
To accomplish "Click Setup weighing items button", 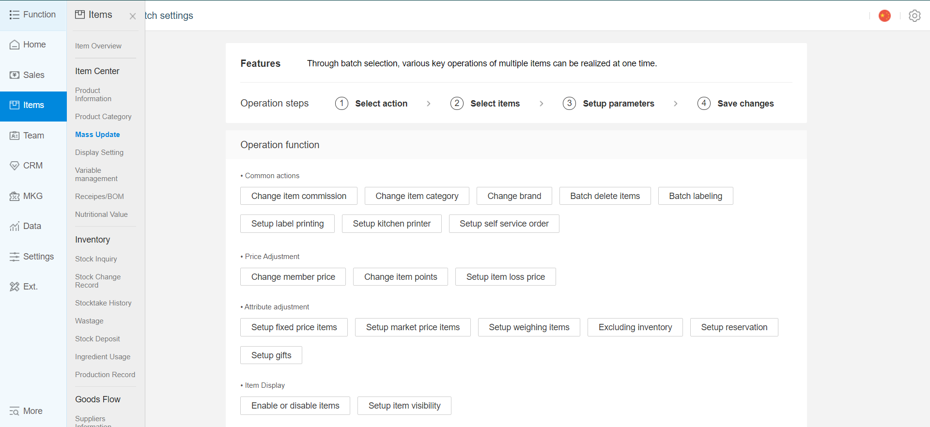I will tap(529, 327).
